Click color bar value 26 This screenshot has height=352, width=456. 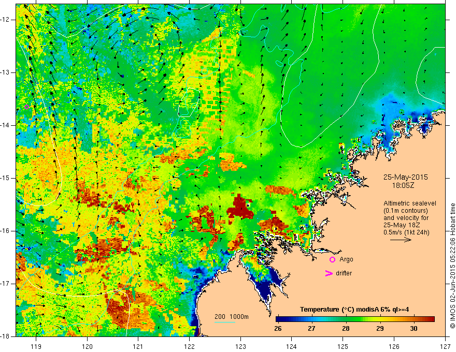pyautogui.click(x=278, y=329)
